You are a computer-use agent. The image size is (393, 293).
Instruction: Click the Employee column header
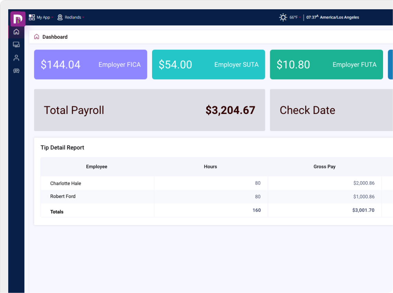click(96, 167)
